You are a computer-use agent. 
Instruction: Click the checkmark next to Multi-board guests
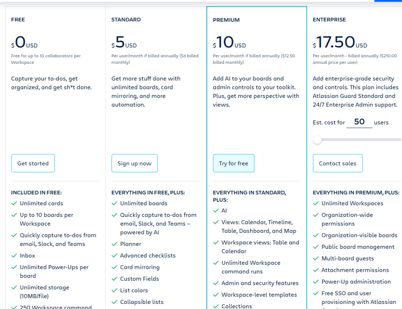click(x=316, y=258)
